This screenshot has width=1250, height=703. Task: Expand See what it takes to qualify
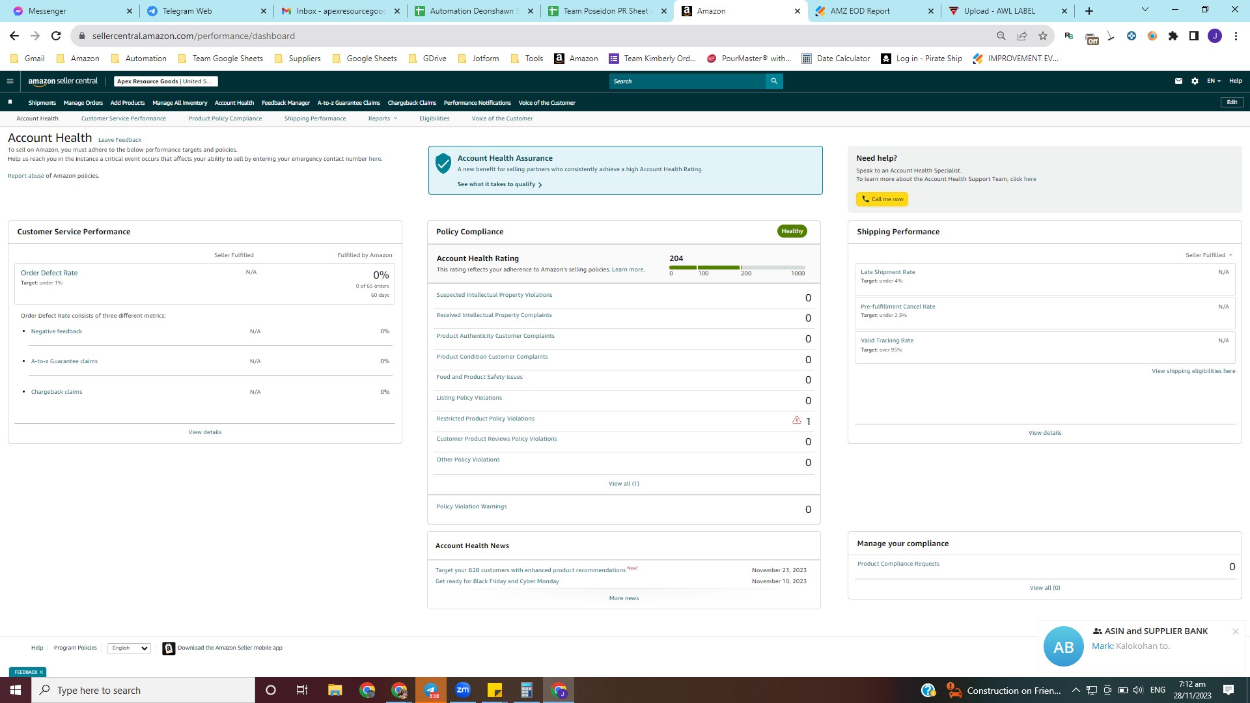pyautogui.click(x=499, y=184)
